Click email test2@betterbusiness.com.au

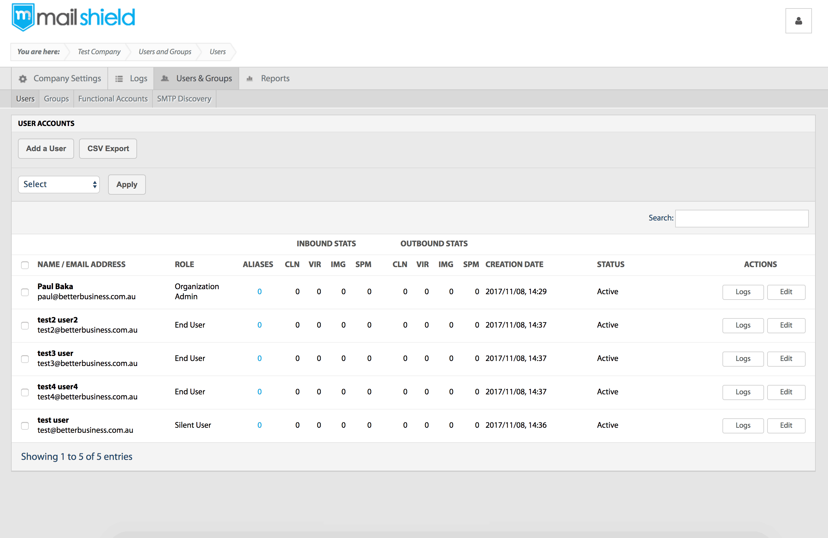click(87, 330)
